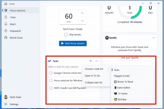
Task: Open the Timer section icon
Action: (6, 17)
